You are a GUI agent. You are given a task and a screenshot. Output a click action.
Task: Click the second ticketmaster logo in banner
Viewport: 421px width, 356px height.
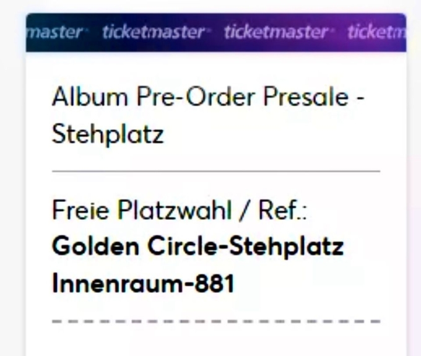point(152,32)
